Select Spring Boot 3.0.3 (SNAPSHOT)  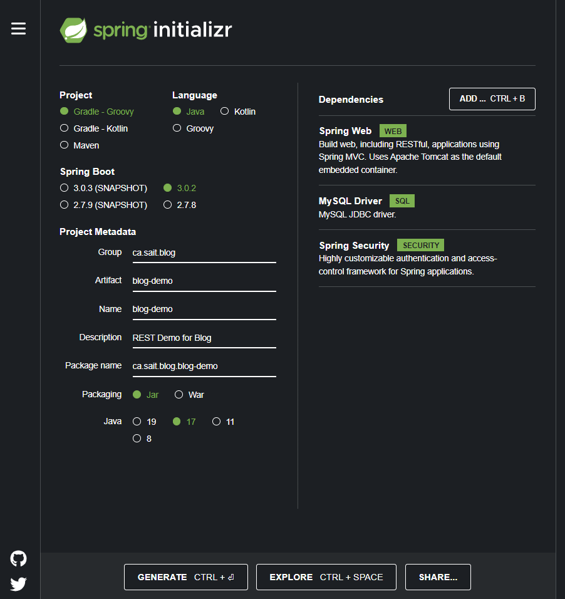[x=103, y=188]
